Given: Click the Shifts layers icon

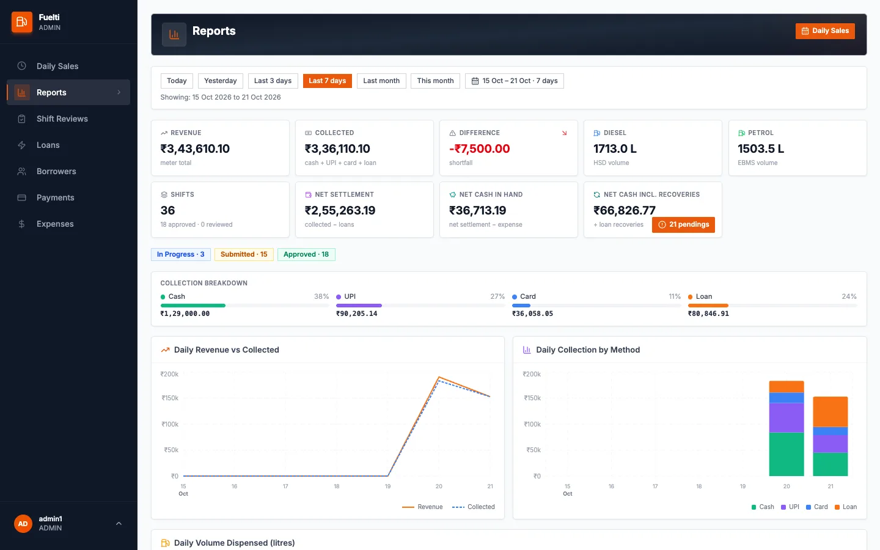Looking at the screenshot, I should (x=164, y=194).
